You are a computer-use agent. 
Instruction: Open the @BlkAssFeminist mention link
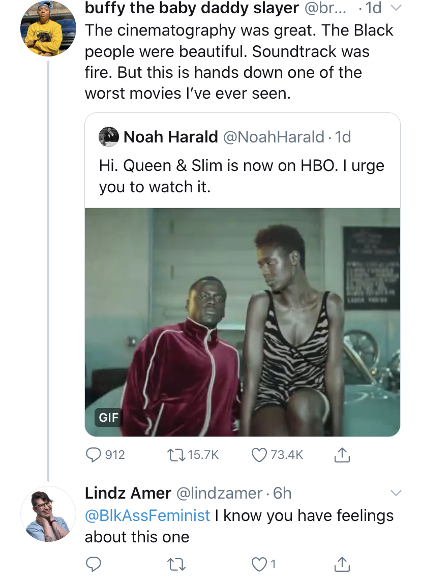[x=147, y=515]
